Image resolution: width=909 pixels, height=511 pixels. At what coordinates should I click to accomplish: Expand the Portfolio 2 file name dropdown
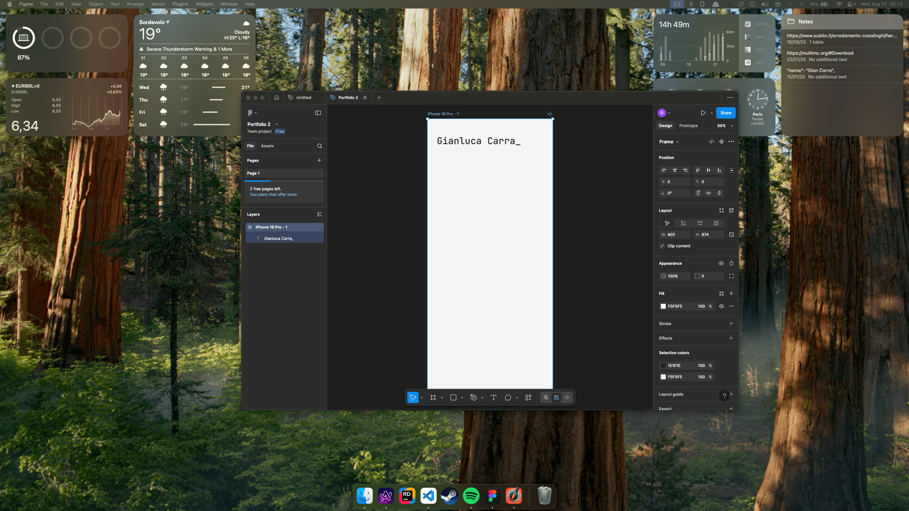coord(277,124)
